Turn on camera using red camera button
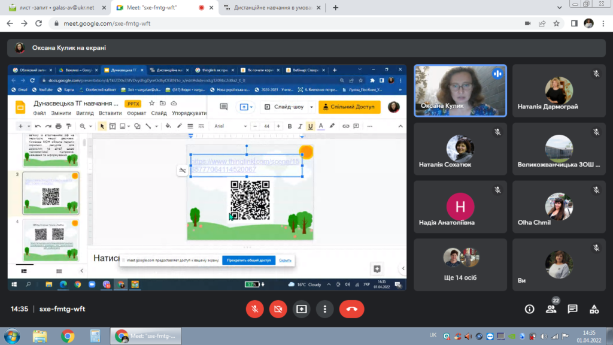This screenshot has height=345, width=613. [x=278, y=309]
